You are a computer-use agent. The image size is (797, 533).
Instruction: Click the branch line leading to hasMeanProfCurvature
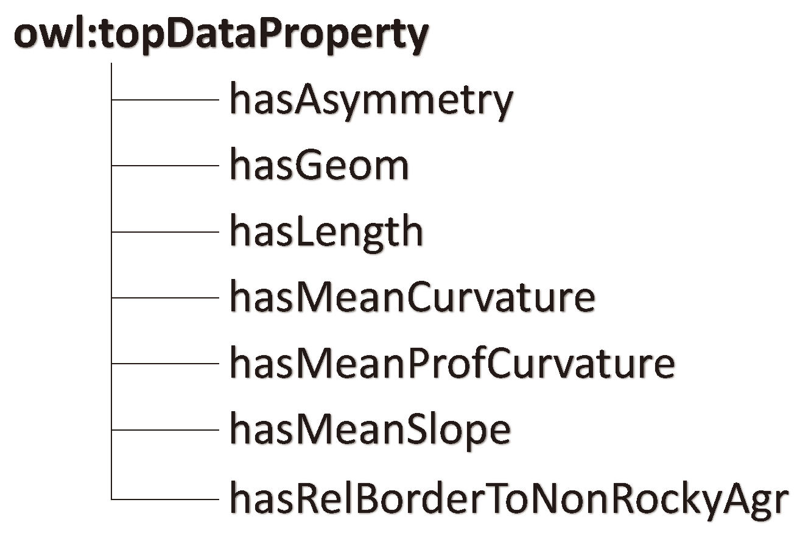click(x=166, y=364)
